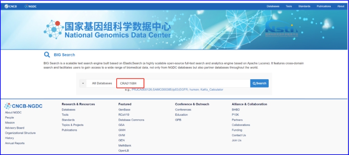This screenshot has width=349, height=155.
Task: Select the All Databases scope label
Action: [102, 83]
